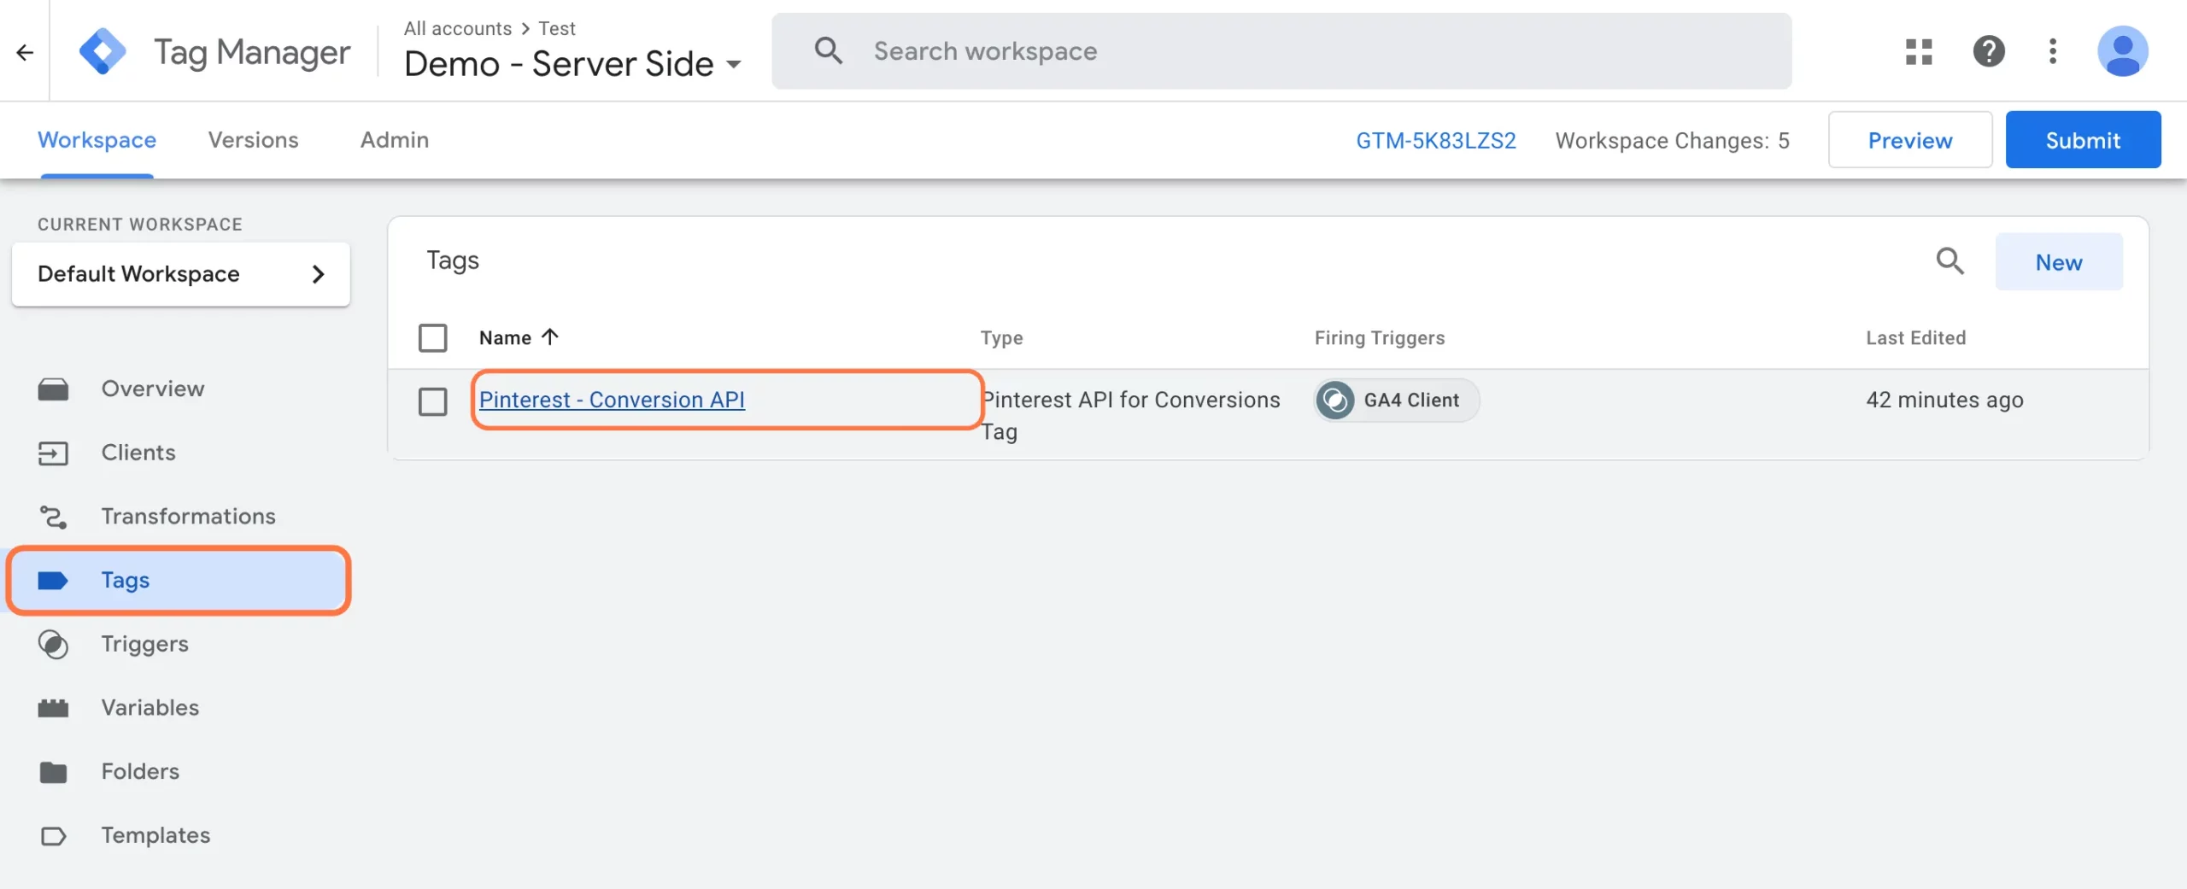Click the Firing Triggers column header
Screen dimensions: 2187x889
point(1380,338)
